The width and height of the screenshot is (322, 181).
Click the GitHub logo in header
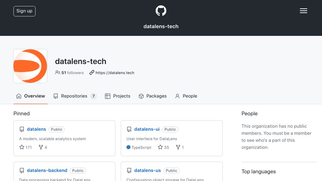click(x=161, y=11)
